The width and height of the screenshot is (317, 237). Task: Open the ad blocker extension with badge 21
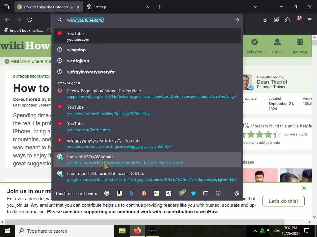pos(298,19)
